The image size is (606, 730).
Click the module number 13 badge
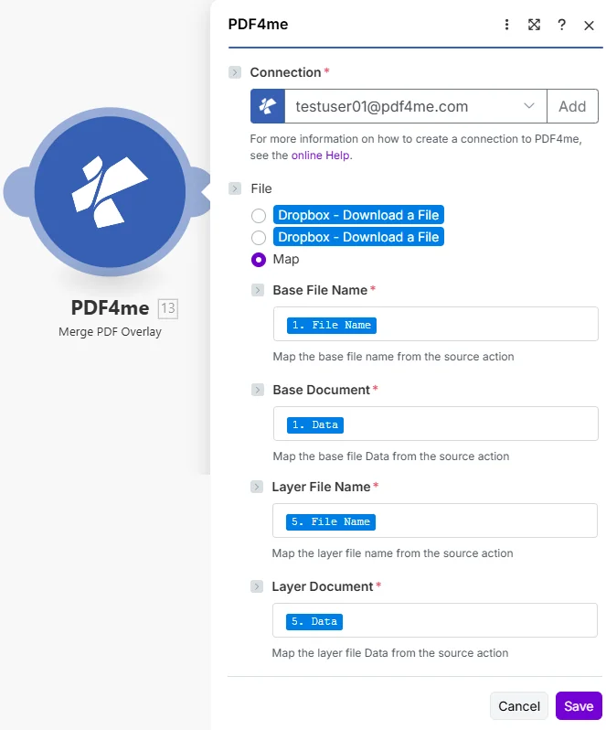(x=168, y=308)
